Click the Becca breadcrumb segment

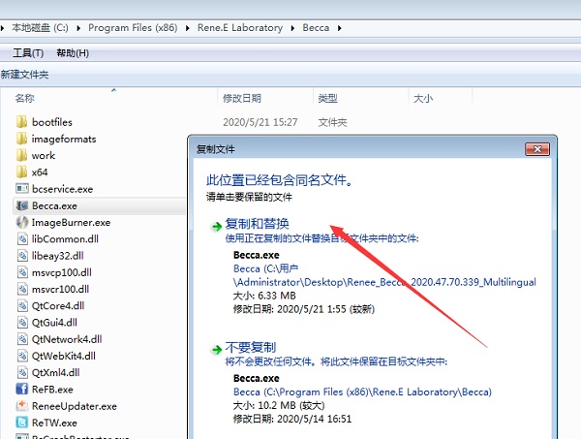(x=316, y=28)
